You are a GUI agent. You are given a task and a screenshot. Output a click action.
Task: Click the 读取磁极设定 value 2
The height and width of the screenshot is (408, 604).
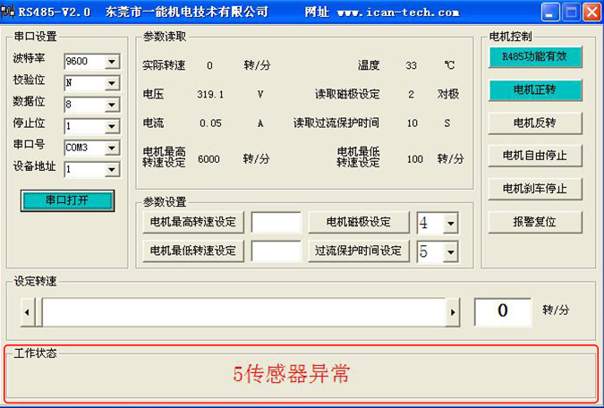[x=411, y=94]
